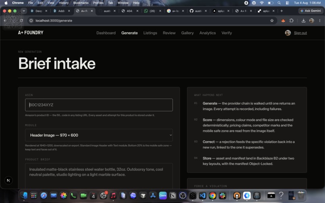
Task: Open Spotlight search in the menu bar
Action: (279, 3)
